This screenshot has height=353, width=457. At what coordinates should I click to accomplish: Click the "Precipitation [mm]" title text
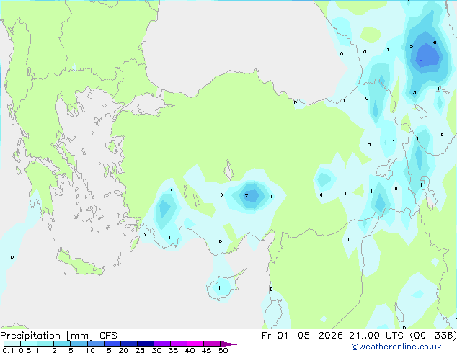click(47, 336)
